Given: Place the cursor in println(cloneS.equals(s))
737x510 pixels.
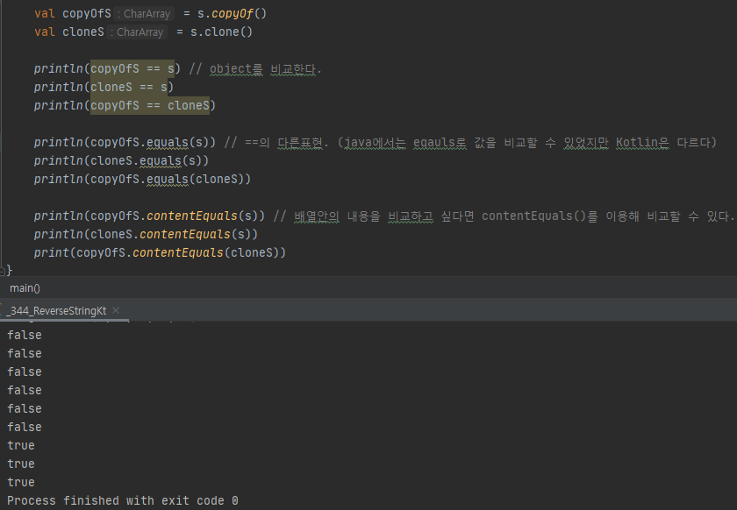Looking at the screenshot, I should (121, 160).
